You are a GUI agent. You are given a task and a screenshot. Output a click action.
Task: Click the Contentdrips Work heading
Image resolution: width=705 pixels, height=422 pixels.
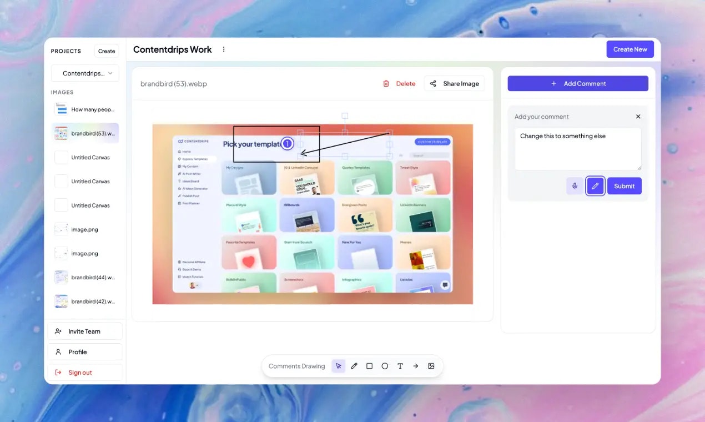pyautogui.click(x=173, y=49)
